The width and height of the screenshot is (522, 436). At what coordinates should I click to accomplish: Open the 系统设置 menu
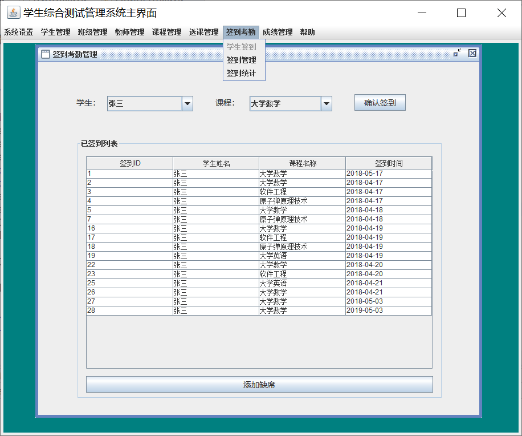(19, 33)
